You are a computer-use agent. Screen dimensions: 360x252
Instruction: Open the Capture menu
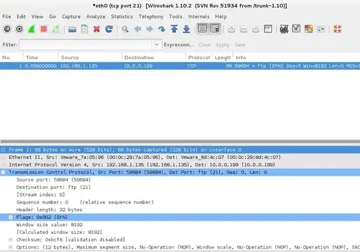[x=71, y=17]
